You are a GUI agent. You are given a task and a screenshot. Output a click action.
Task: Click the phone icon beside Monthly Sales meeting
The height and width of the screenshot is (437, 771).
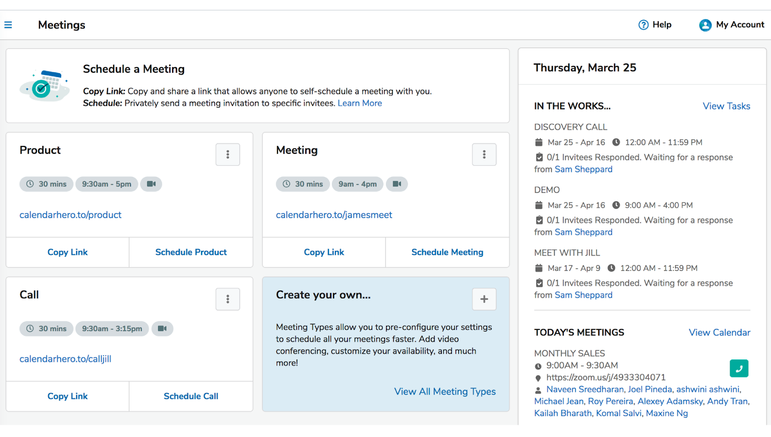(739, 368)
